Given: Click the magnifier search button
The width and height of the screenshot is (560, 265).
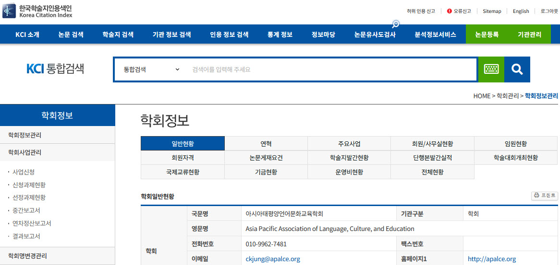Looking at the screenshot, I should click(517, 69).
